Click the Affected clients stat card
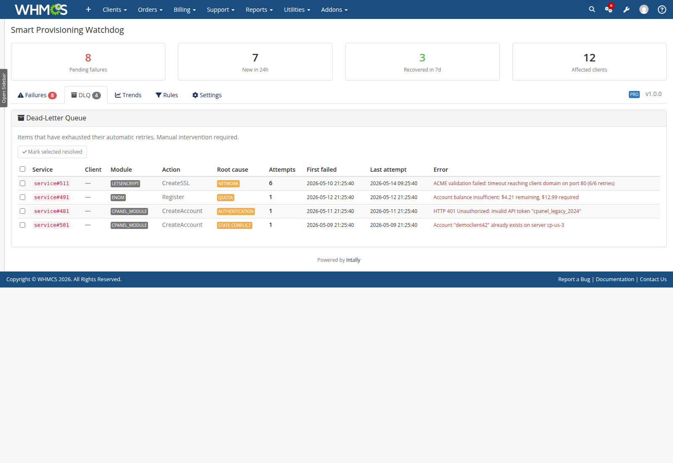This screenshot has width=673, height=463. click(x=589, y=61)
